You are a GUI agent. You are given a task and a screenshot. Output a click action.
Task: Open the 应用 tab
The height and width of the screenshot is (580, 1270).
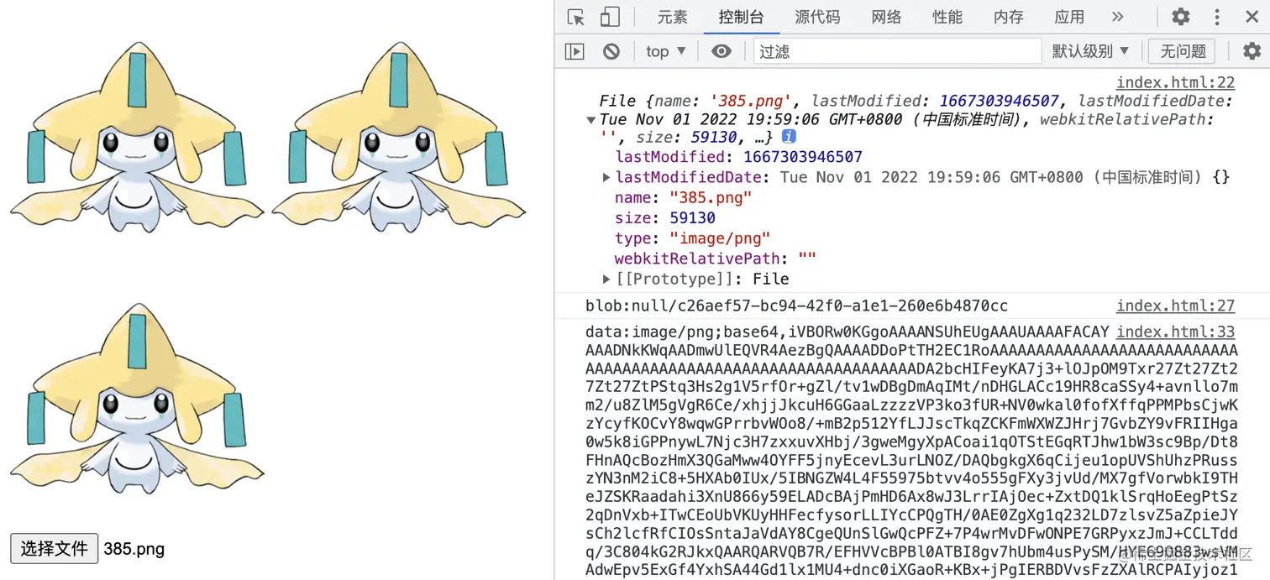pyautogui.click(x=1069, y=17)
